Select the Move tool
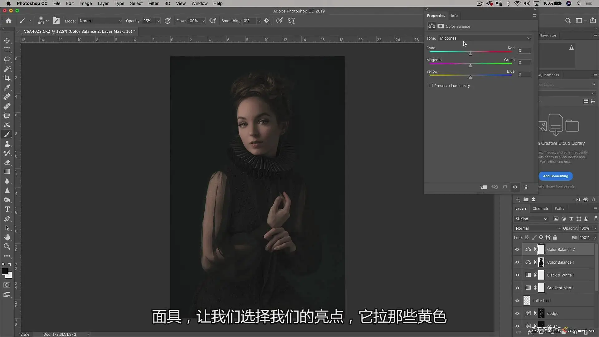This screenshot has width=599, height=337. (7, 41)
